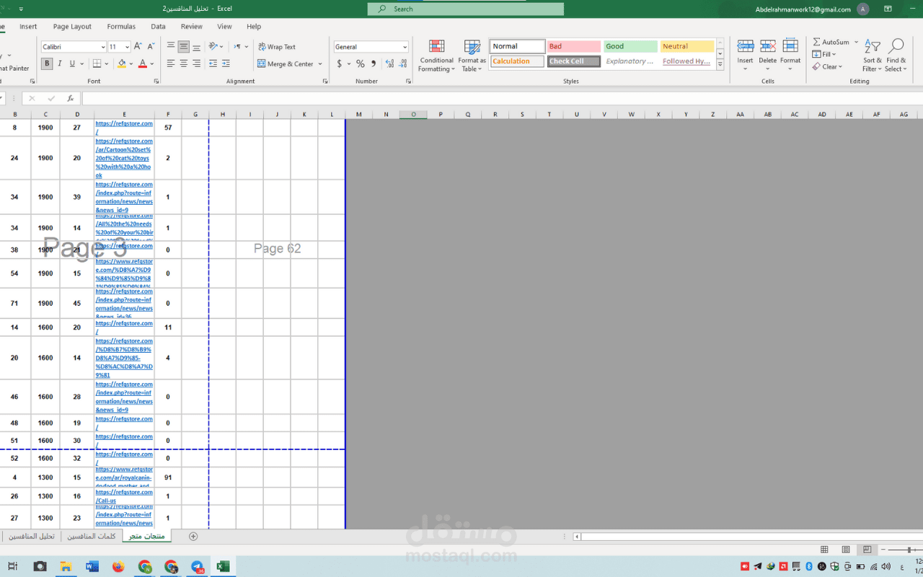Click AutoSum sigma button
The image size is (923, 577).
[x=831, y=42]
